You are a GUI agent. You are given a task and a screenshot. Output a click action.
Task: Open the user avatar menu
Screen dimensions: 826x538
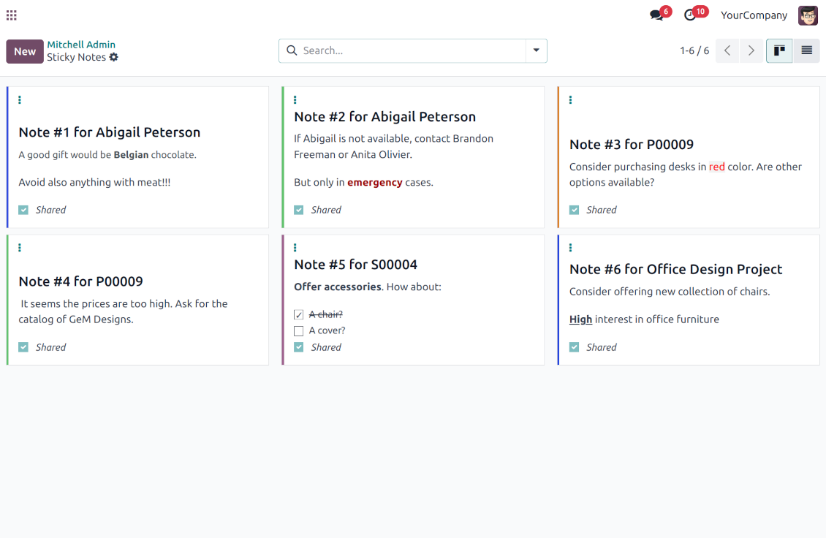coord(808,15)
